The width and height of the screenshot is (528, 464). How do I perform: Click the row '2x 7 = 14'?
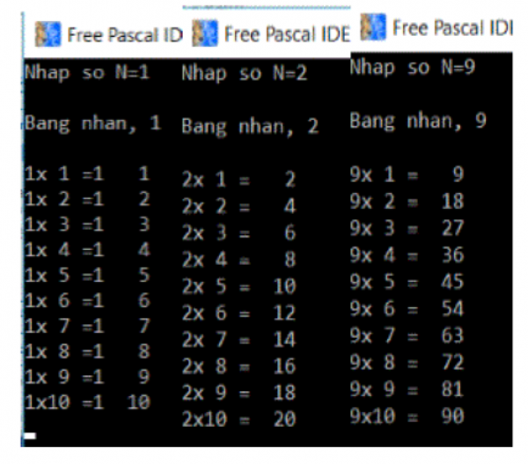pyautogui.click(x=239, y=340)
